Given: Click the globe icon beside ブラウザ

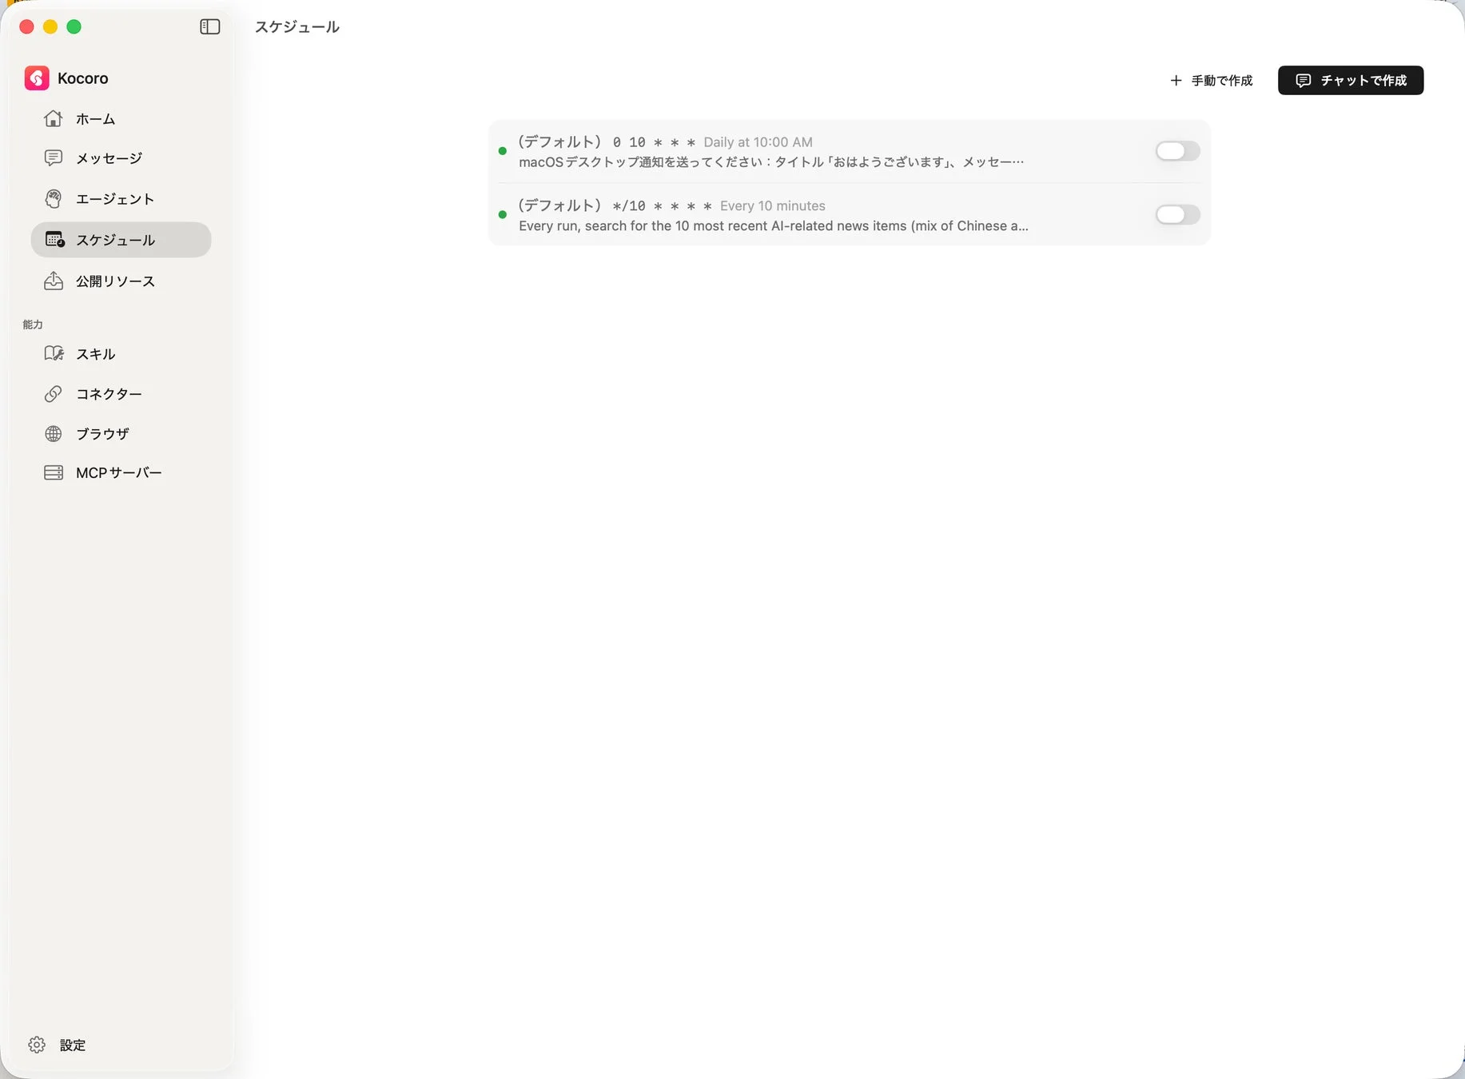Looking at the screenshot, I should (54, 433).
